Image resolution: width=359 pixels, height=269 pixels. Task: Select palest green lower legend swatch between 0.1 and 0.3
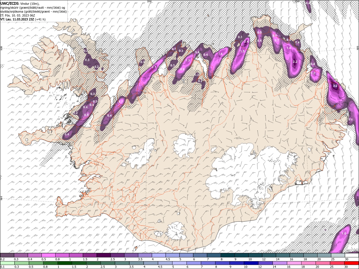(x=7, y=263)
